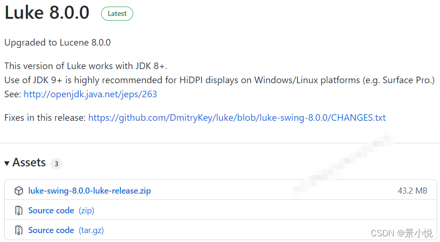440x242 pixels.
Task: Click the 'Fixes in this release:' label
Action: 45,117
